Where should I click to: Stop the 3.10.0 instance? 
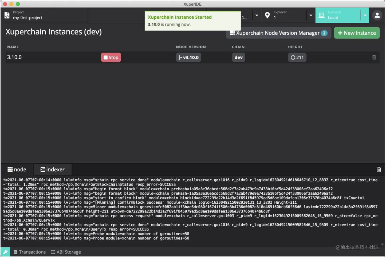pyautogui.click(x=111, y=57)
